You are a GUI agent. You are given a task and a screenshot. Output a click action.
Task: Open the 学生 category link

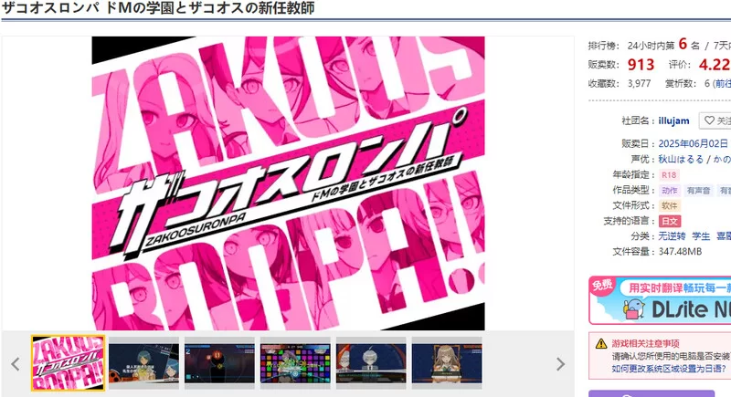(701, 236)
